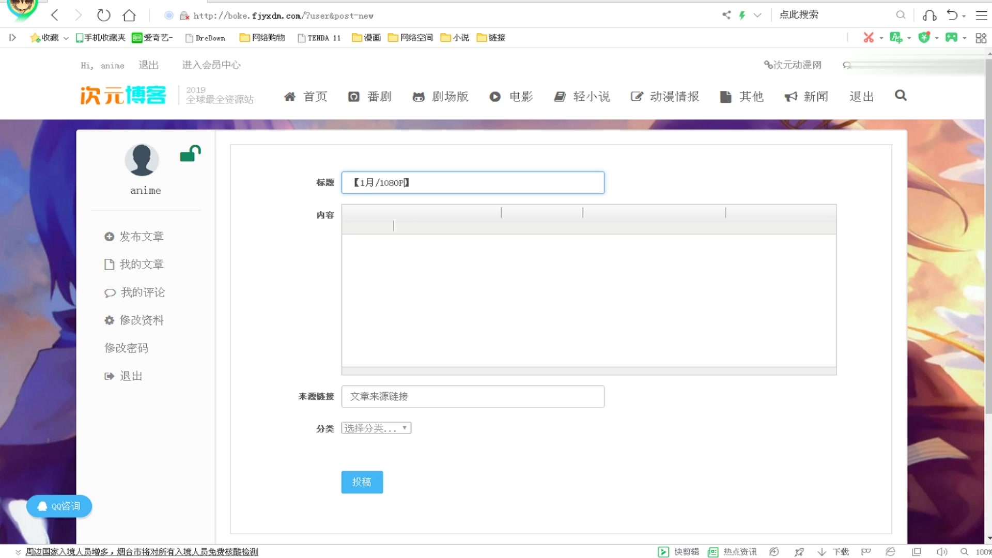Screen dimensions: 992x558
Task: Open the 选择分类 category dropdown
Action: [376, 428]
